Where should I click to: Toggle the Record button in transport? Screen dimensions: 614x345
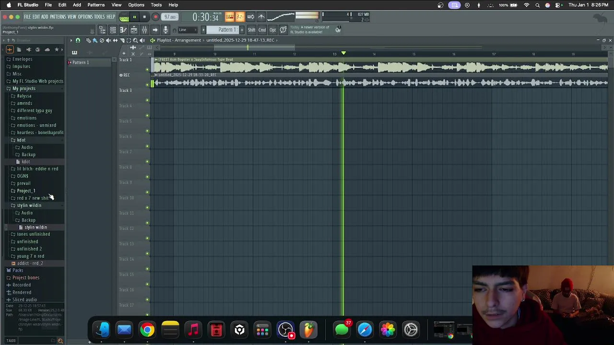[x=155, y=17]
